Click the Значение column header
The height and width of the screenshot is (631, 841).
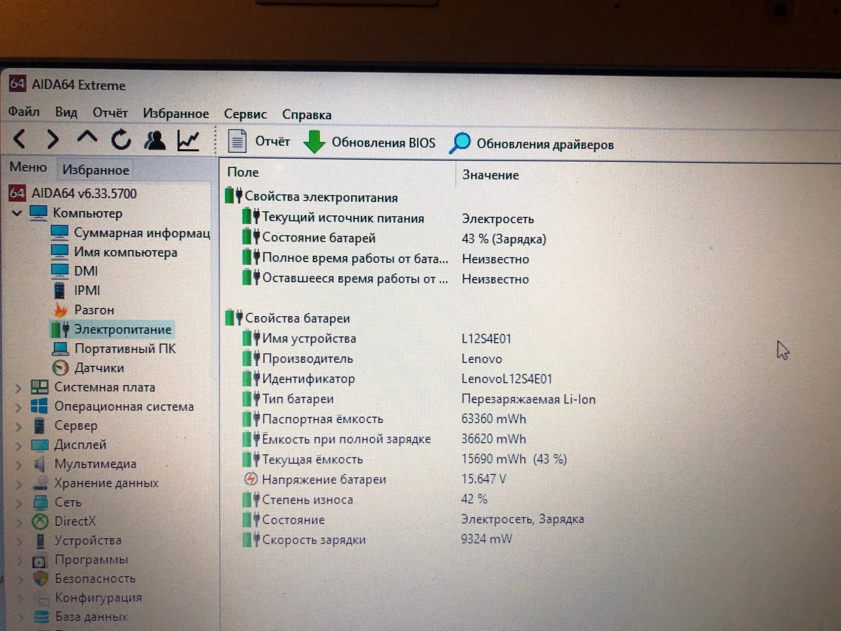point(490,175)
